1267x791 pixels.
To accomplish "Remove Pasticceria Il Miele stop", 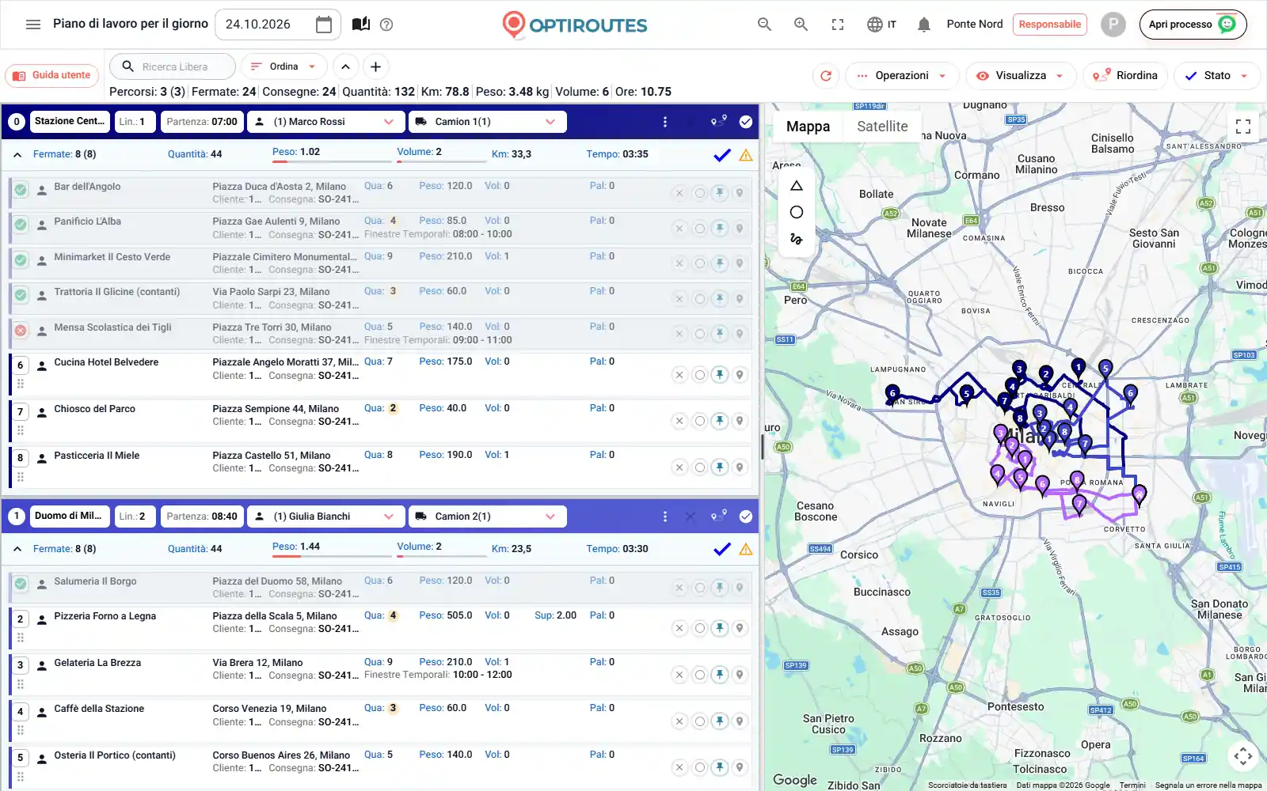I will (x=679, y=467).
